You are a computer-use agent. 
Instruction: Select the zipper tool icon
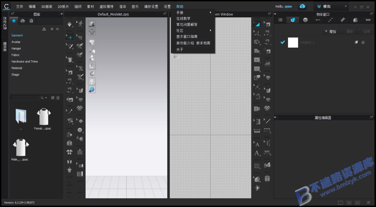(80, 152)
